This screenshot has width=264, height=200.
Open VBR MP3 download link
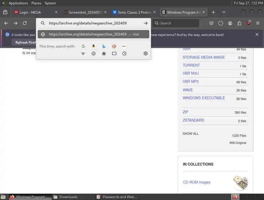191,81
